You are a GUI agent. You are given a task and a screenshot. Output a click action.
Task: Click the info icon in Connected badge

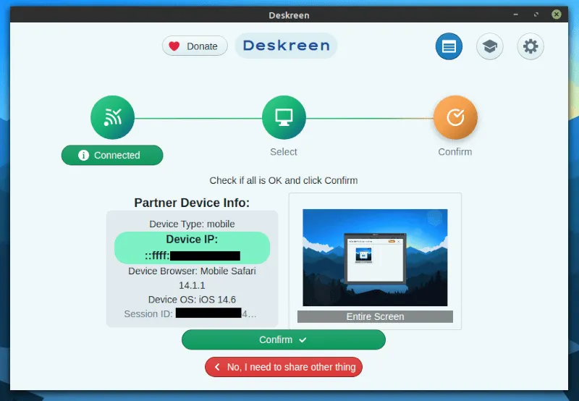point(83,155)
